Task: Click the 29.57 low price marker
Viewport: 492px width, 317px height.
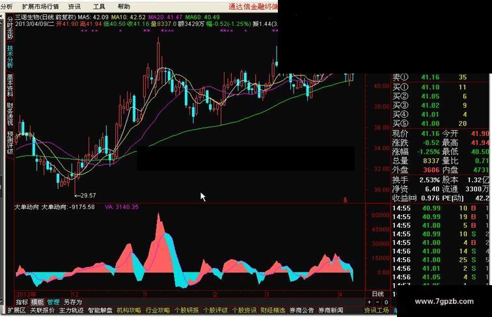Action: click(x=85, y=195)
